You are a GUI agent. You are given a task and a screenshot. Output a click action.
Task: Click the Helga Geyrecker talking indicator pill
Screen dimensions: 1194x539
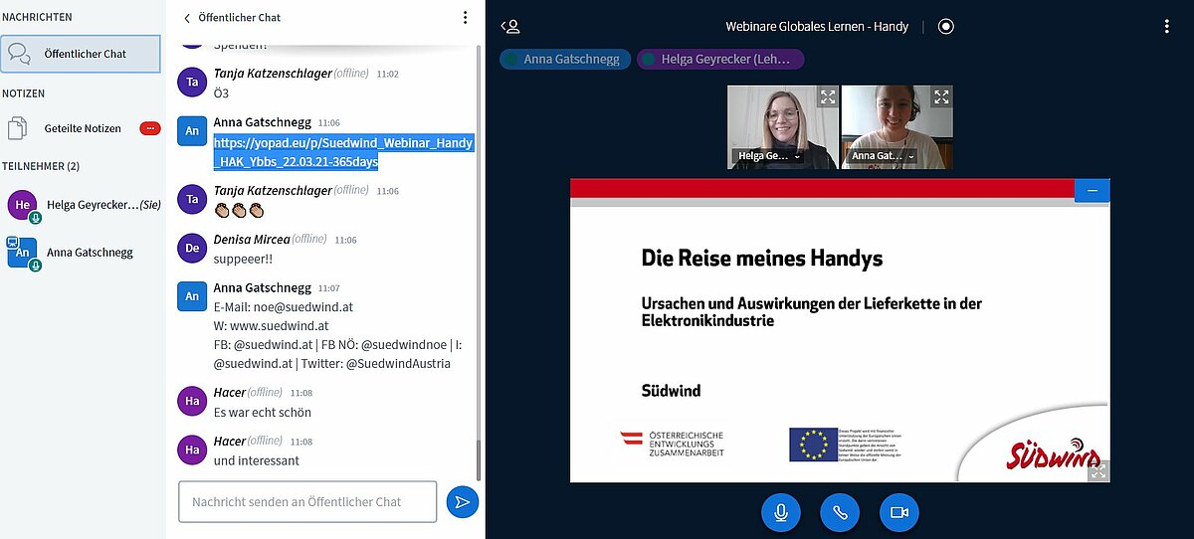[x=720, y=60]
